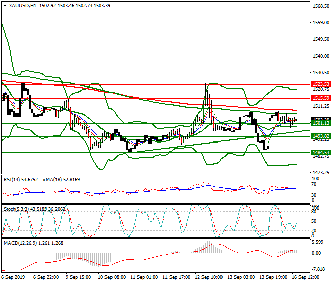Click the RSI scale level 30
The height and width of the screenshot is (283, 333).
(314, 195)
